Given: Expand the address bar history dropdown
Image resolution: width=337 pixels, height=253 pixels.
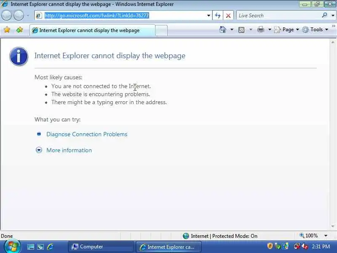Looking at the screenshot, I should (209, 16).
